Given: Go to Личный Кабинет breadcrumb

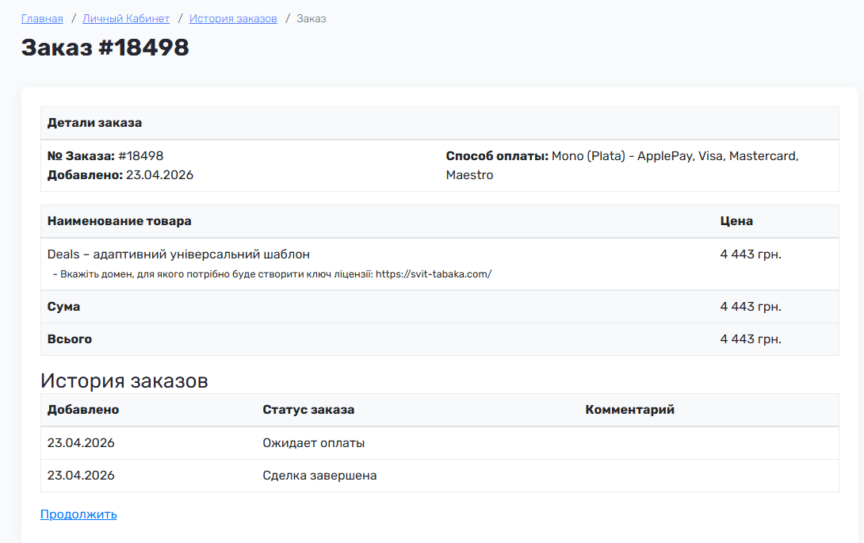Looking at the screenshot, I should [126, 19].
